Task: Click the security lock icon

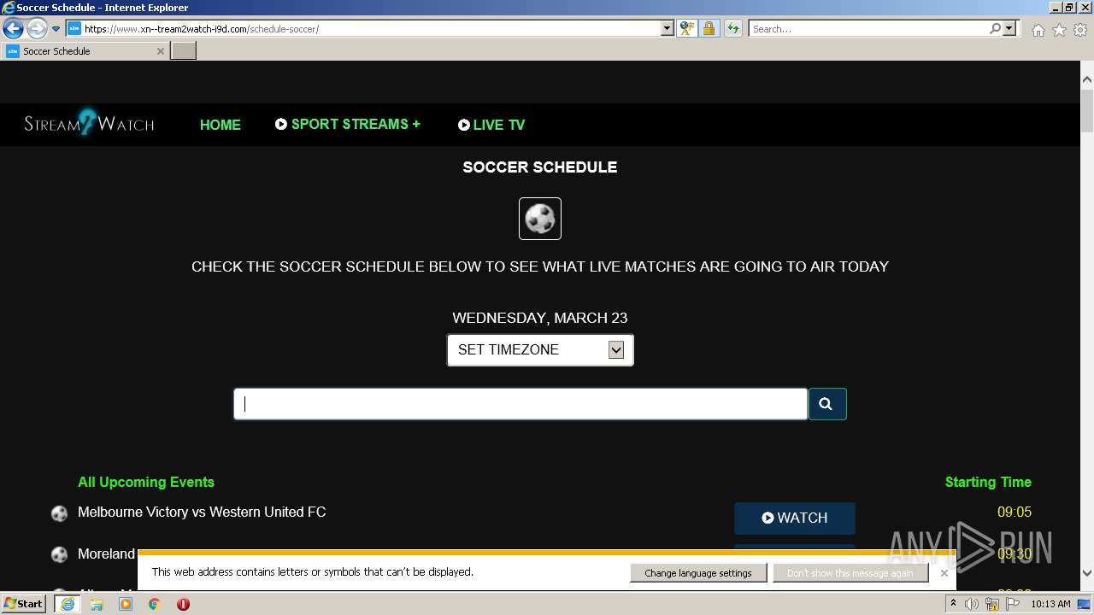Action: click(709, 28)
